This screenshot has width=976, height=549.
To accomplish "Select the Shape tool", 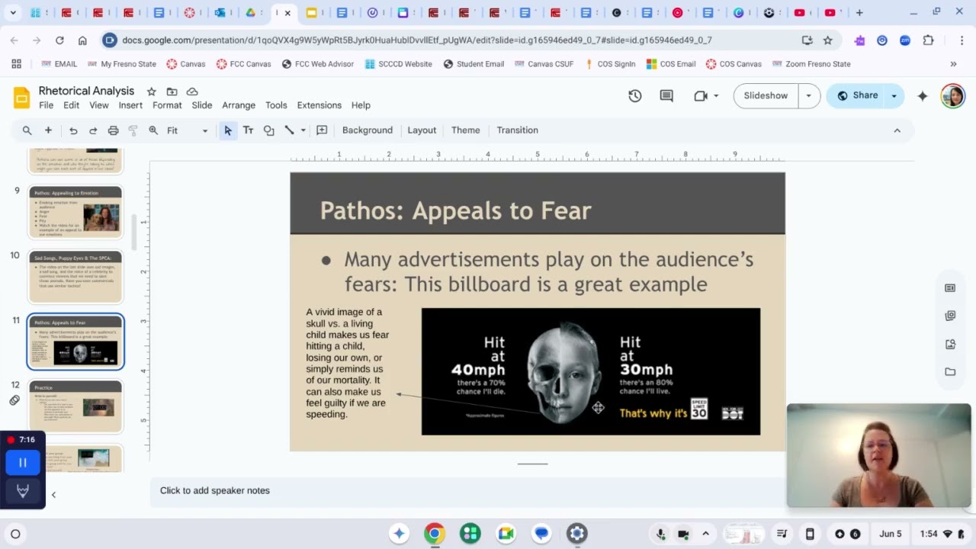I will pyautogui.click(x=268, y=130).
